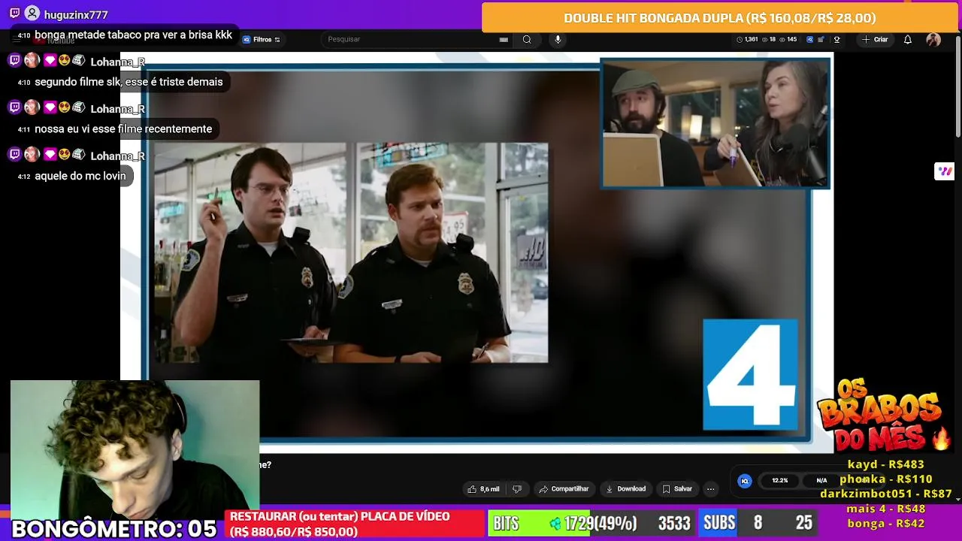Like the video showing 8,6 mil
The image size is (962, 541).
point(483,489)
